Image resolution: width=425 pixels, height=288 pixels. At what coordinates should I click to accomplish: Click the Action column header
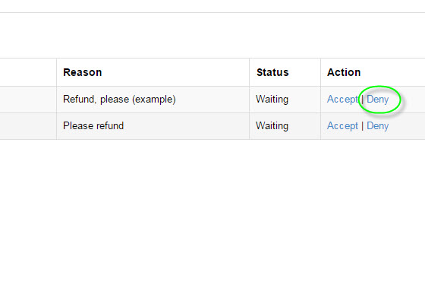point(344,72)
